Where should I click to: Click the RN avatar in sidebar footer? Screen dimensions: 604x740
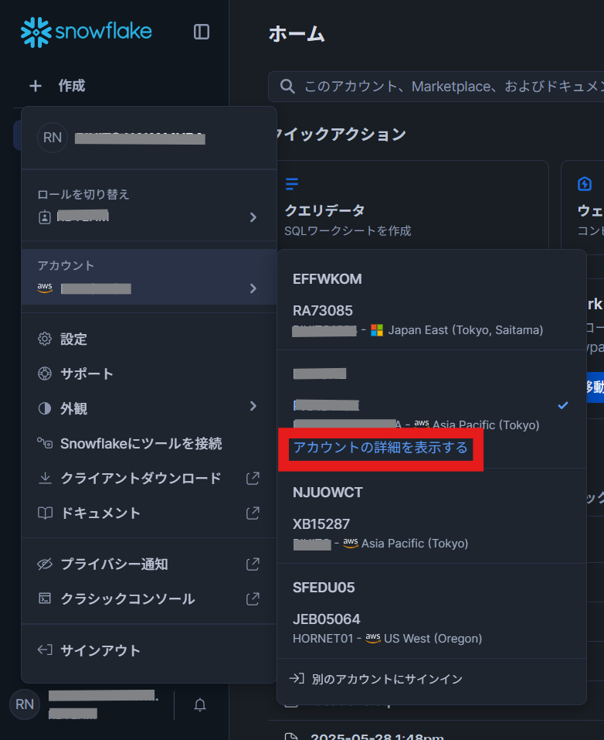point(25,704)
